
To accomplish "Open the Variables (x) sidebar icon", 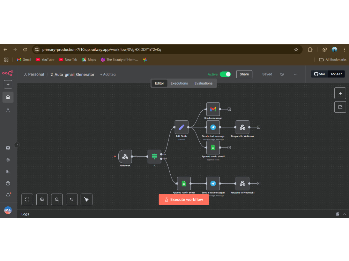I will coord(8,160).
